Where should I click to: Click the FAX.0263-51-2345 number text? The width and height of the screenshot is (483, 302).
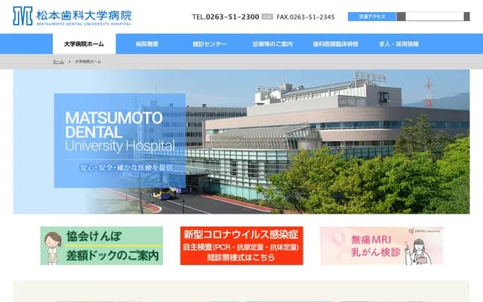point(306,17)
